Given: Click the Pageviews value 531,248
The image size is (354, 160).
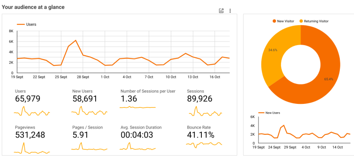Looking at the screenshot, I should click(x=30, y=135).
